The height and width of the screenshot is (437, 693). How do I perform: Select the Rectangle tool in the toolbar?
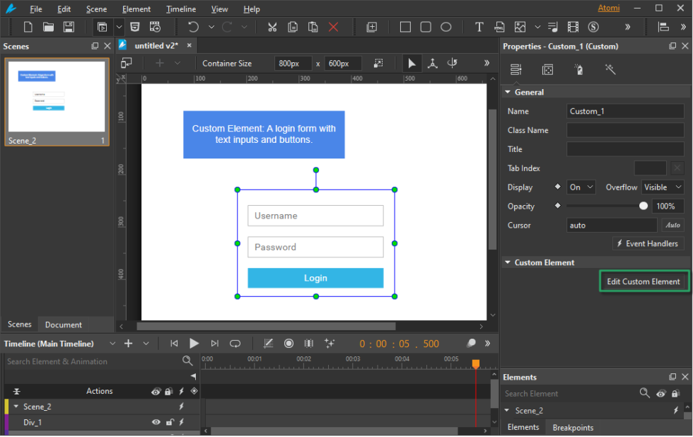point(405,27)
